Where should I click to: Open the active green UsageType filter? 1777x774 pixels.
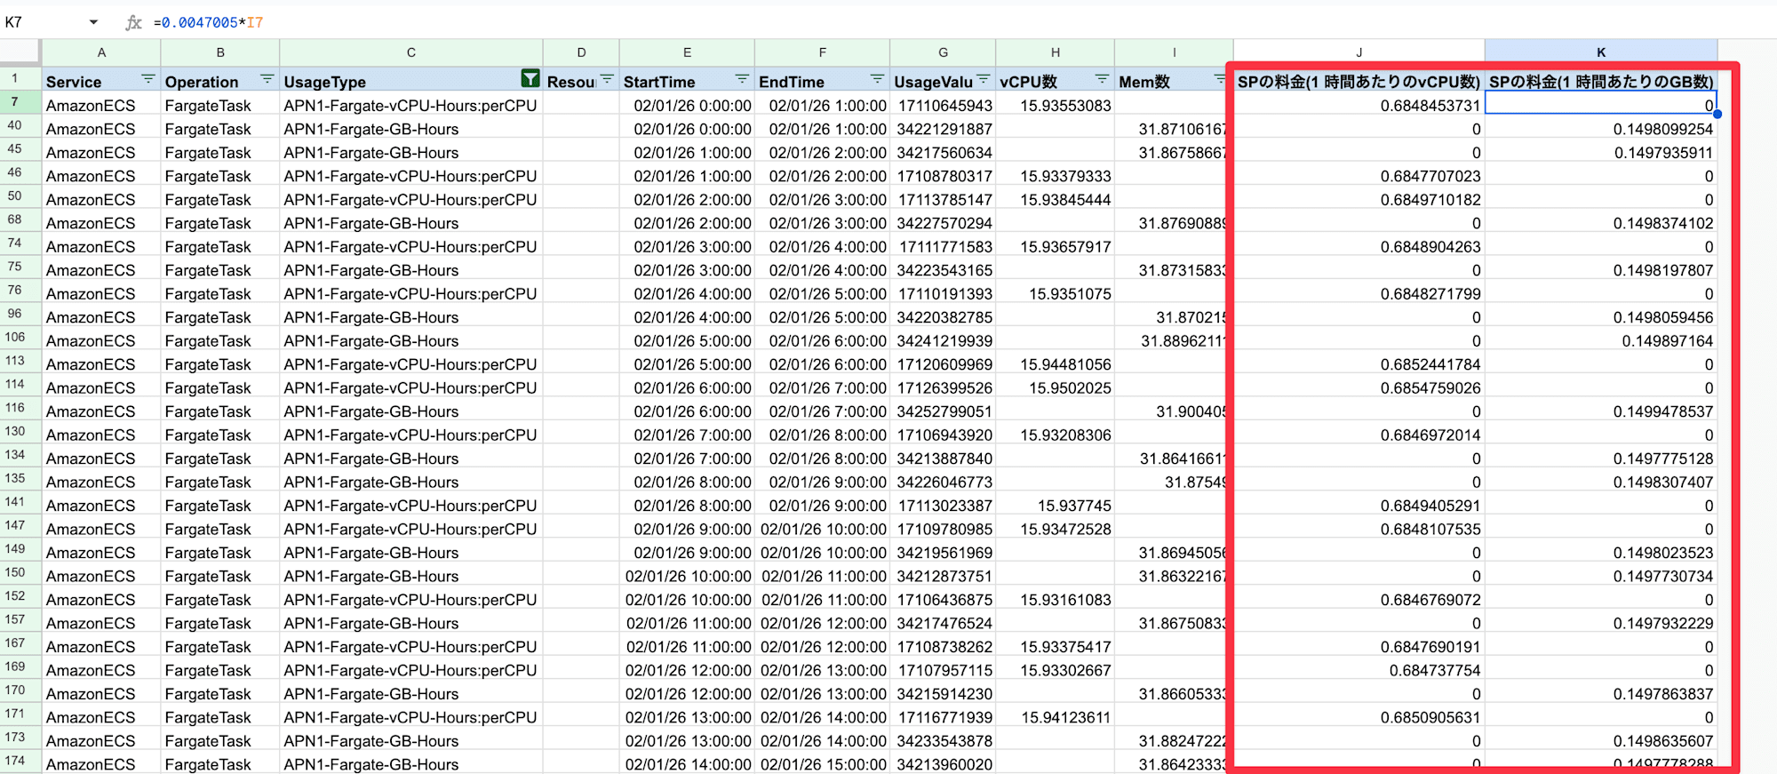coord(530,80)
